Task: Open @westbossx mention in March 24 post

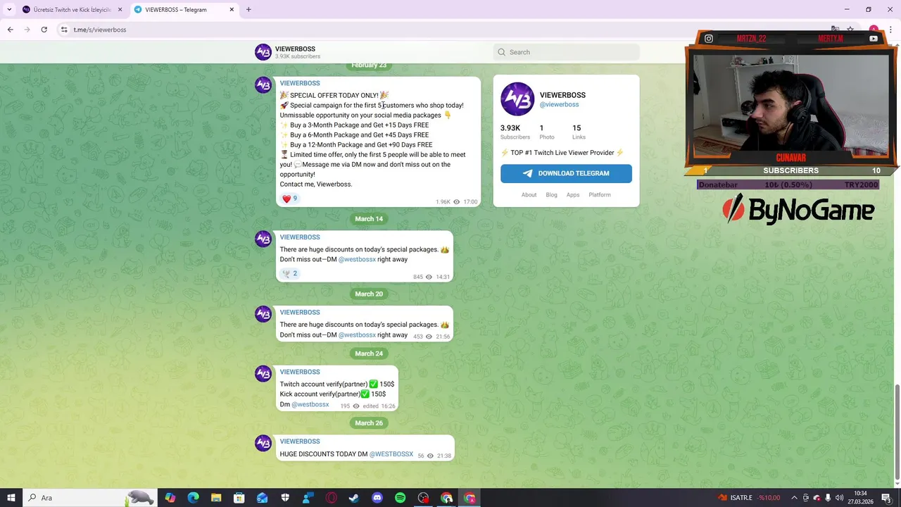Action: [x=310, y=404]
